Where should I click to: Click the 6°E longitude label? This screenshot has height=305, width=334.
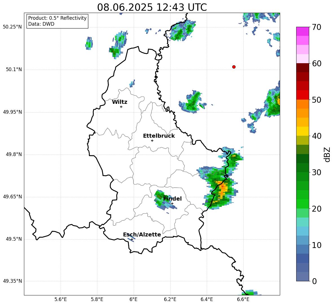click(133, 299)
